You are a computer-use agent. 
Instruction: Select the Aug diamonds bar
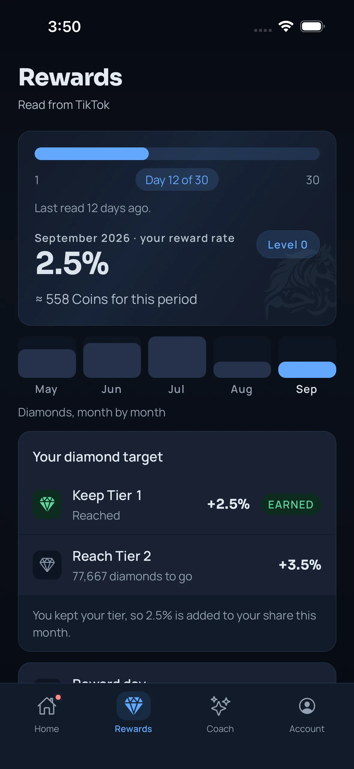[x=242, y=370]
